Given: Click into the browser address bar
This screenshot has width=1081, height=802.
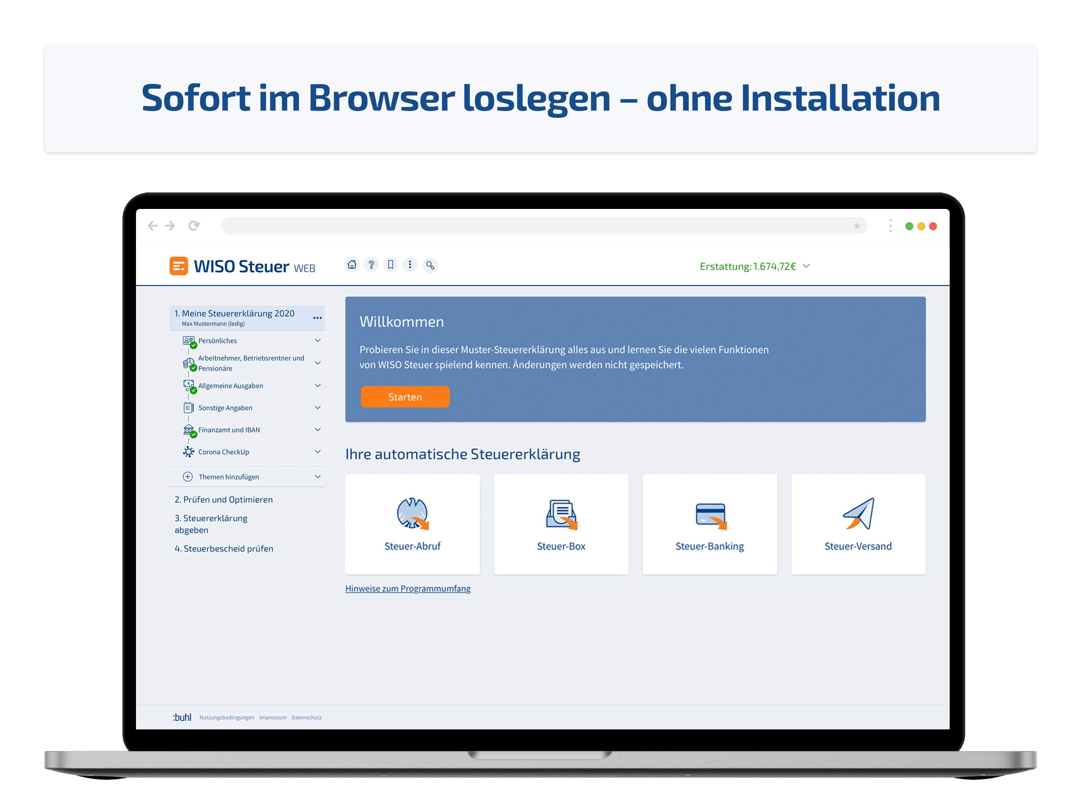Looking at the screenshot, I should coord(544,226).
